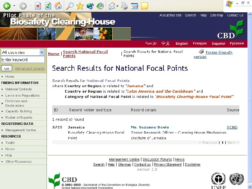Open the Search magnifier icon in toolbar

point(70,6)
